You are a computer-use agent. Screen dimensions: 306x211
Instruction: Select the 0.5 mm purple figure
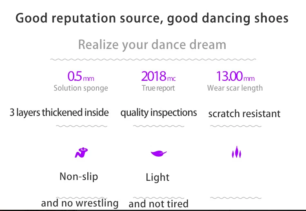click(81, 76)
